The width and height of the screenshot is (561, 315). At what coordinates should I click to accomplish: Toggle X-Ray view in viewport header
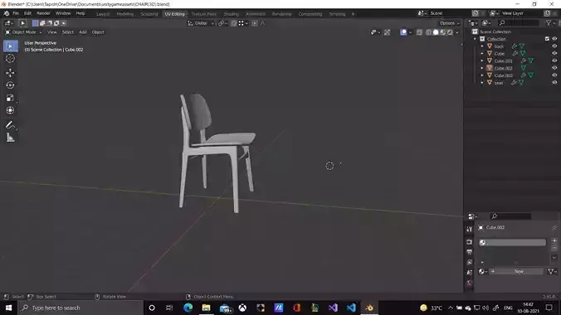coord(419,32)
